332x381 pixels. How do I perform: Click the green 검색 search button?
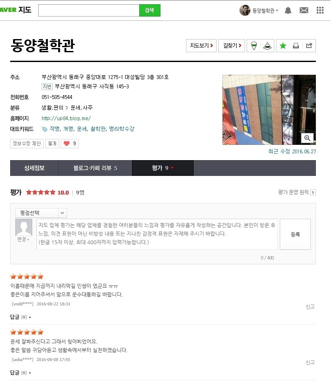[x=149, y=11]
